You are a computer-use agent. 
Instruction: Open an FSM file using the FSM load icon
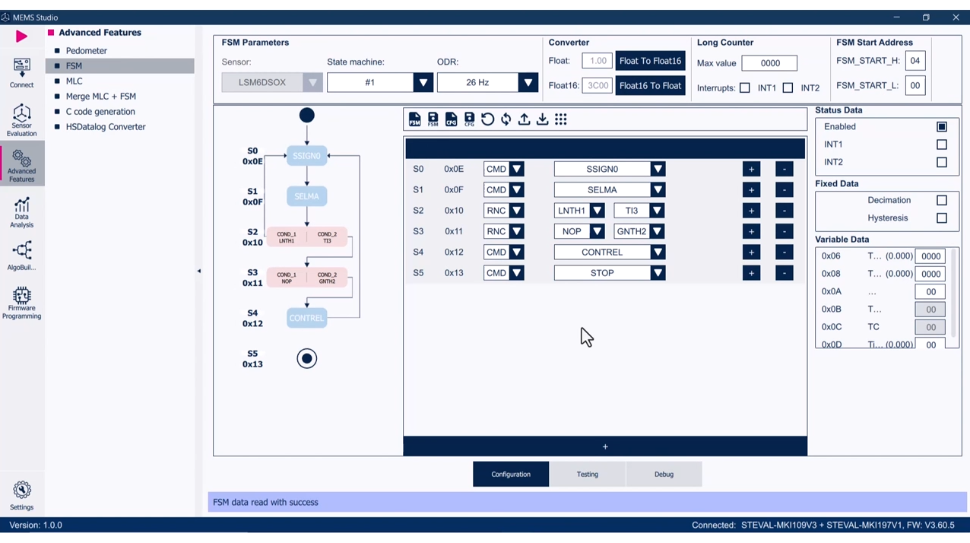click(x=414, y=119)
